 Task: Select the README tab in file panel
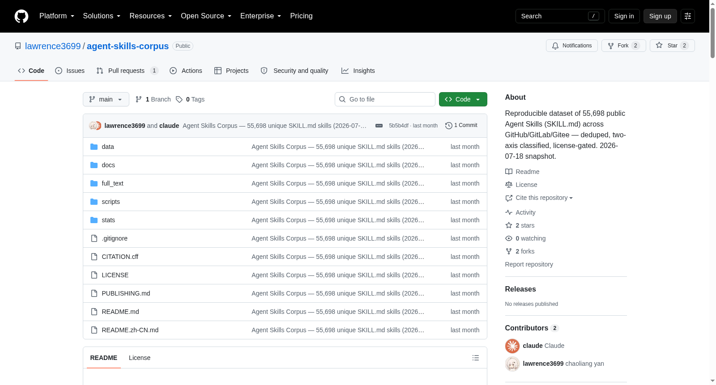coord(104,358)
